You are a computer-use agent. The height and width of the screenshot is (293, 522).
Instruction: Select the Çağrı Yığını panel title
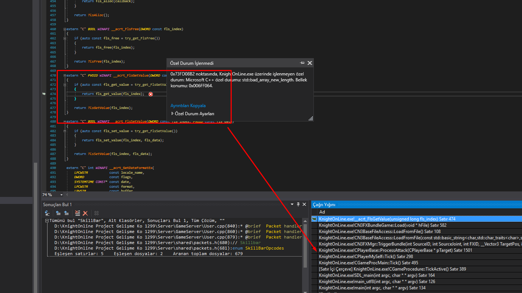coord(324,204)
